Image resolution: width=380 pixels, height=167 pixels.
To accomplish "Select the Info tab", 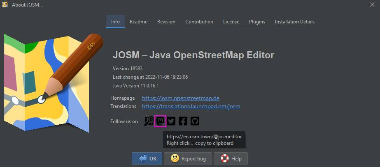I will pyautogui.click(x=115, y=21).
